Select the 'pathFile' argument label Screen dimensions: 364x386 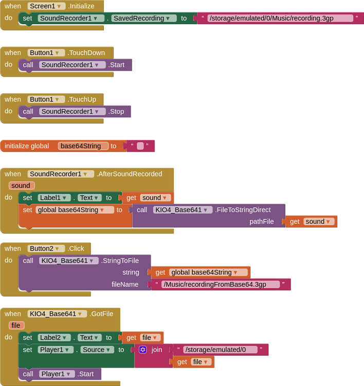(x=262, y=221)
